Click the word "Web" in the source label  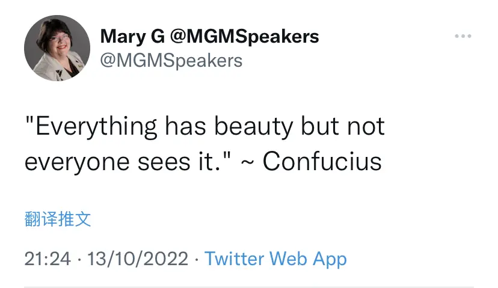pyautogui.click(x=291, y=259)
